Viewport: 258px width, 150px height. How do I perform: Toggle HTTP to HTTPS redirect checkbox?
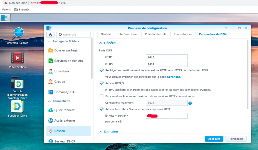[101, 70]
